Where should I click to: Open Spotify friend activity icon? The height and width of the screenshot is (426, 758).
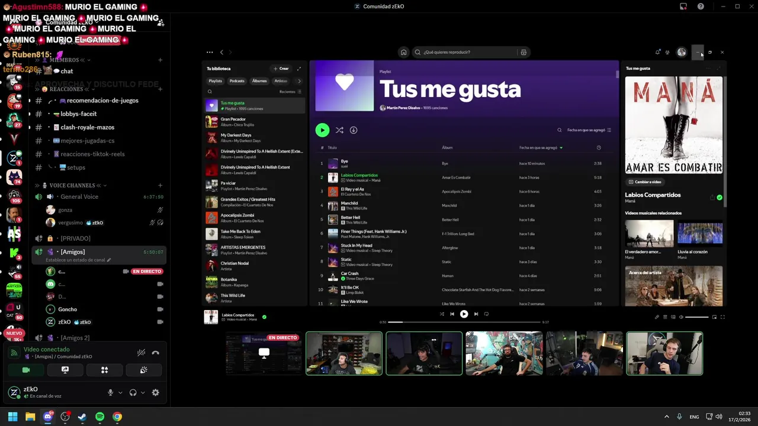[667, 52]
